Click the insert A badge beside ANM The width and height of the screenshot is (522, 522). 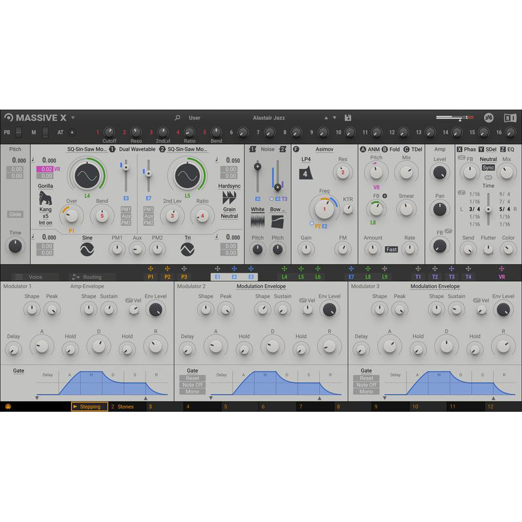363,149
